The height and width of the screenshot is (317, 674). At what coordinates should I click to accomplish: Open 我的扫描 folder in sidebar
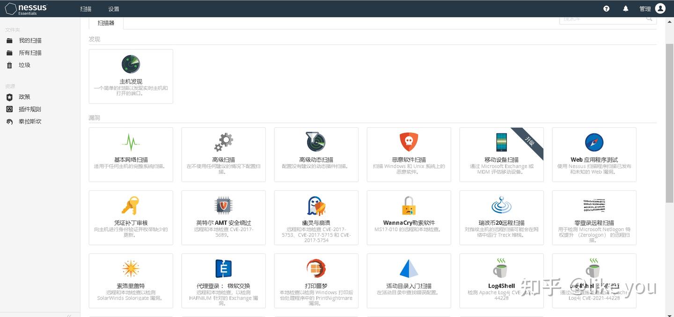point(30,41)
